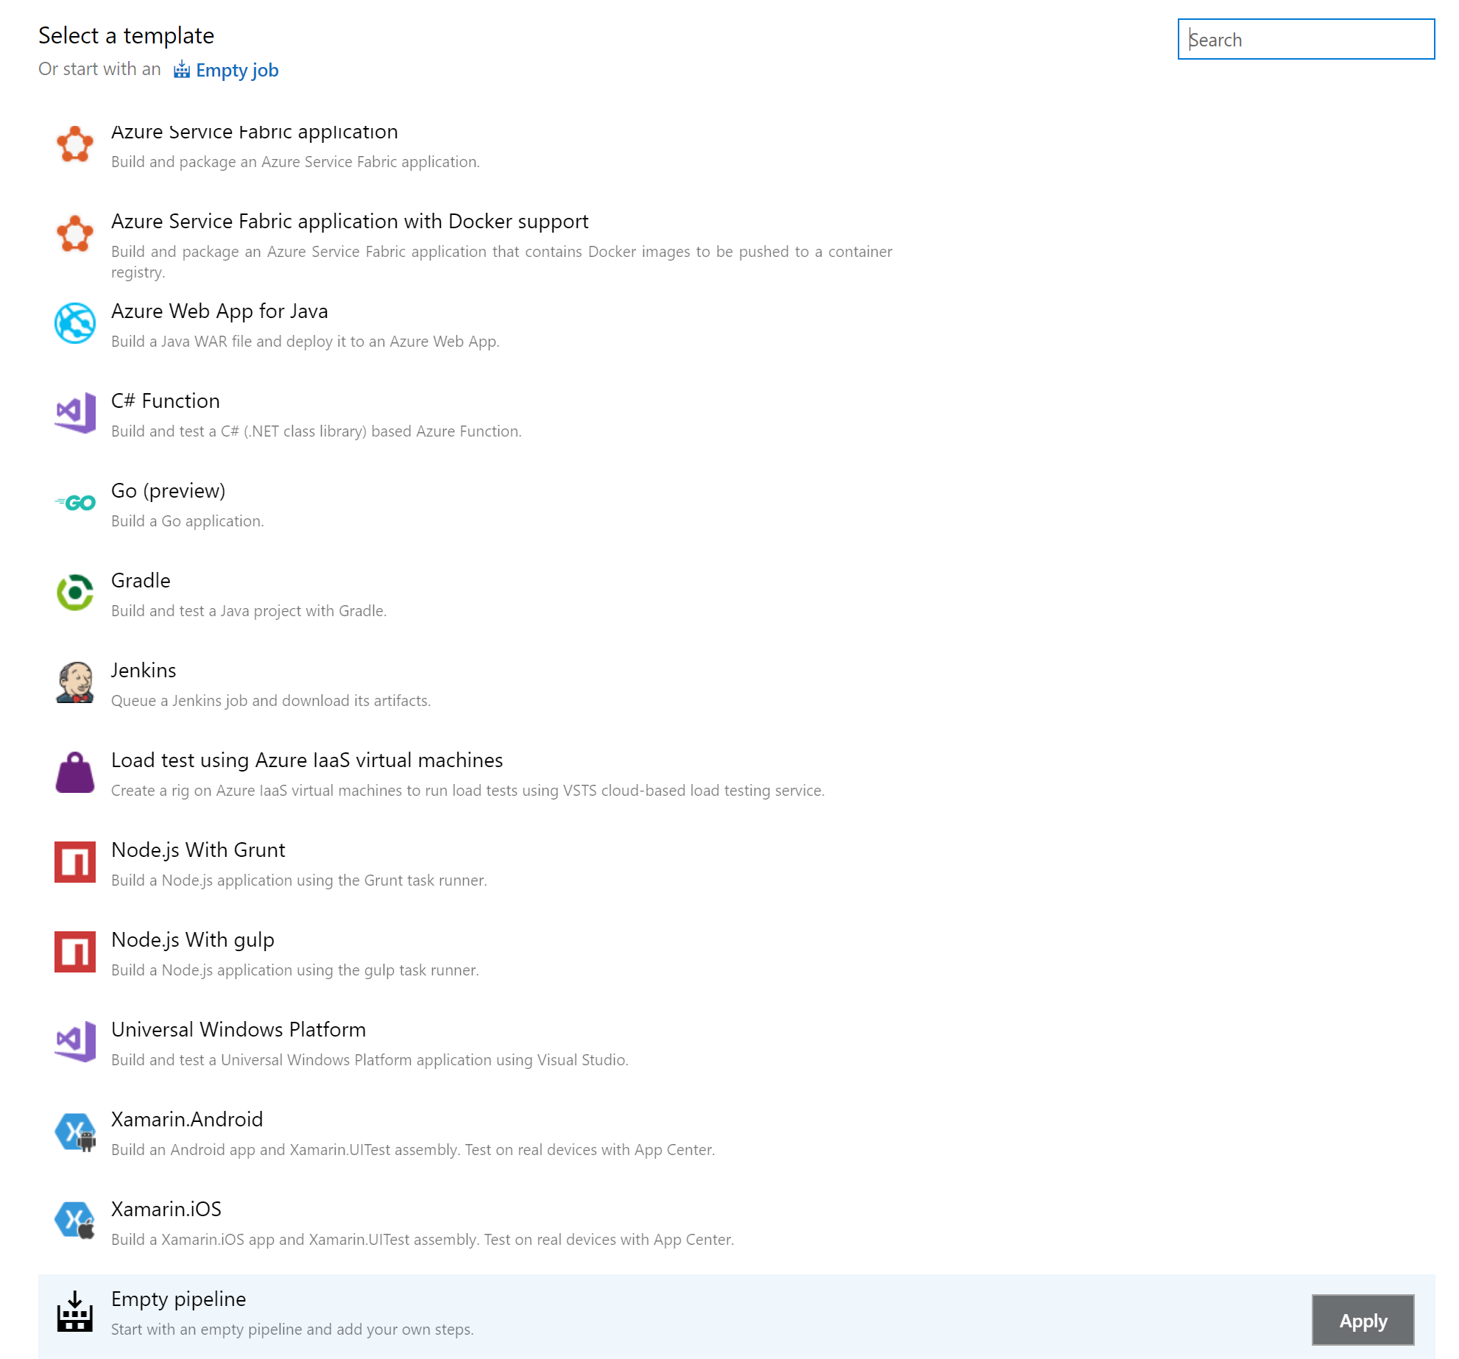This screenshot has width=1459, height=1359.
Task: Focus the Search templates input field
Action: 1306,39
